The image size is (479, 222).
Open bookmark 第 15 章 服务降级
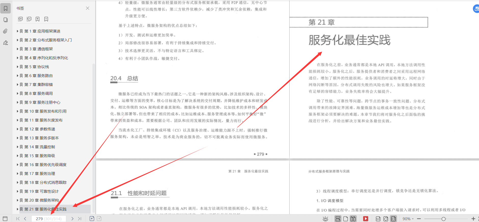tap(40, 156)
